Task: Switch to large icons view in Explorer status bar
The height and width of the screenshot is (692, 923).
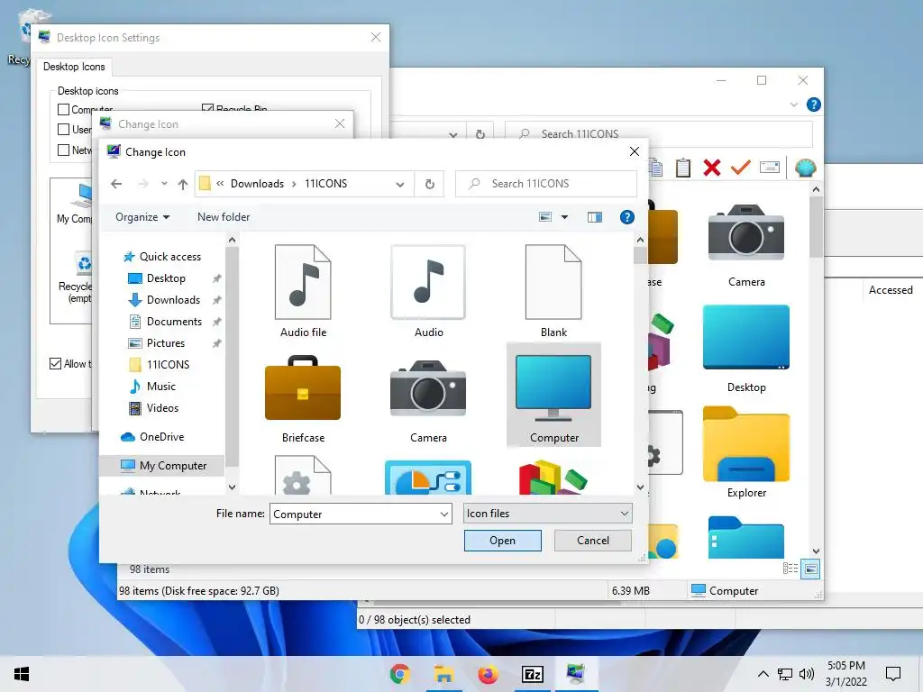Action: coord(810,569)
